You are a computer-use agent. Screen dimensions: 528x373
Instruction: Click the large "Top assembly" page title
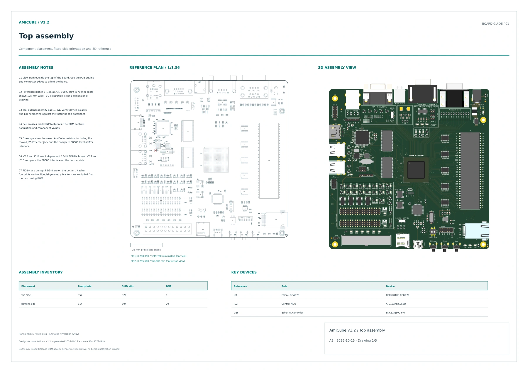[x=46, y=36]
